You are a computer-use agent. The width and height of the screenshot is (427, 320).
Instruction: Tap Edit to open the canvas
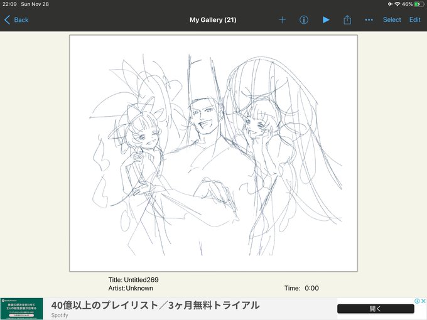pos(414,20)
